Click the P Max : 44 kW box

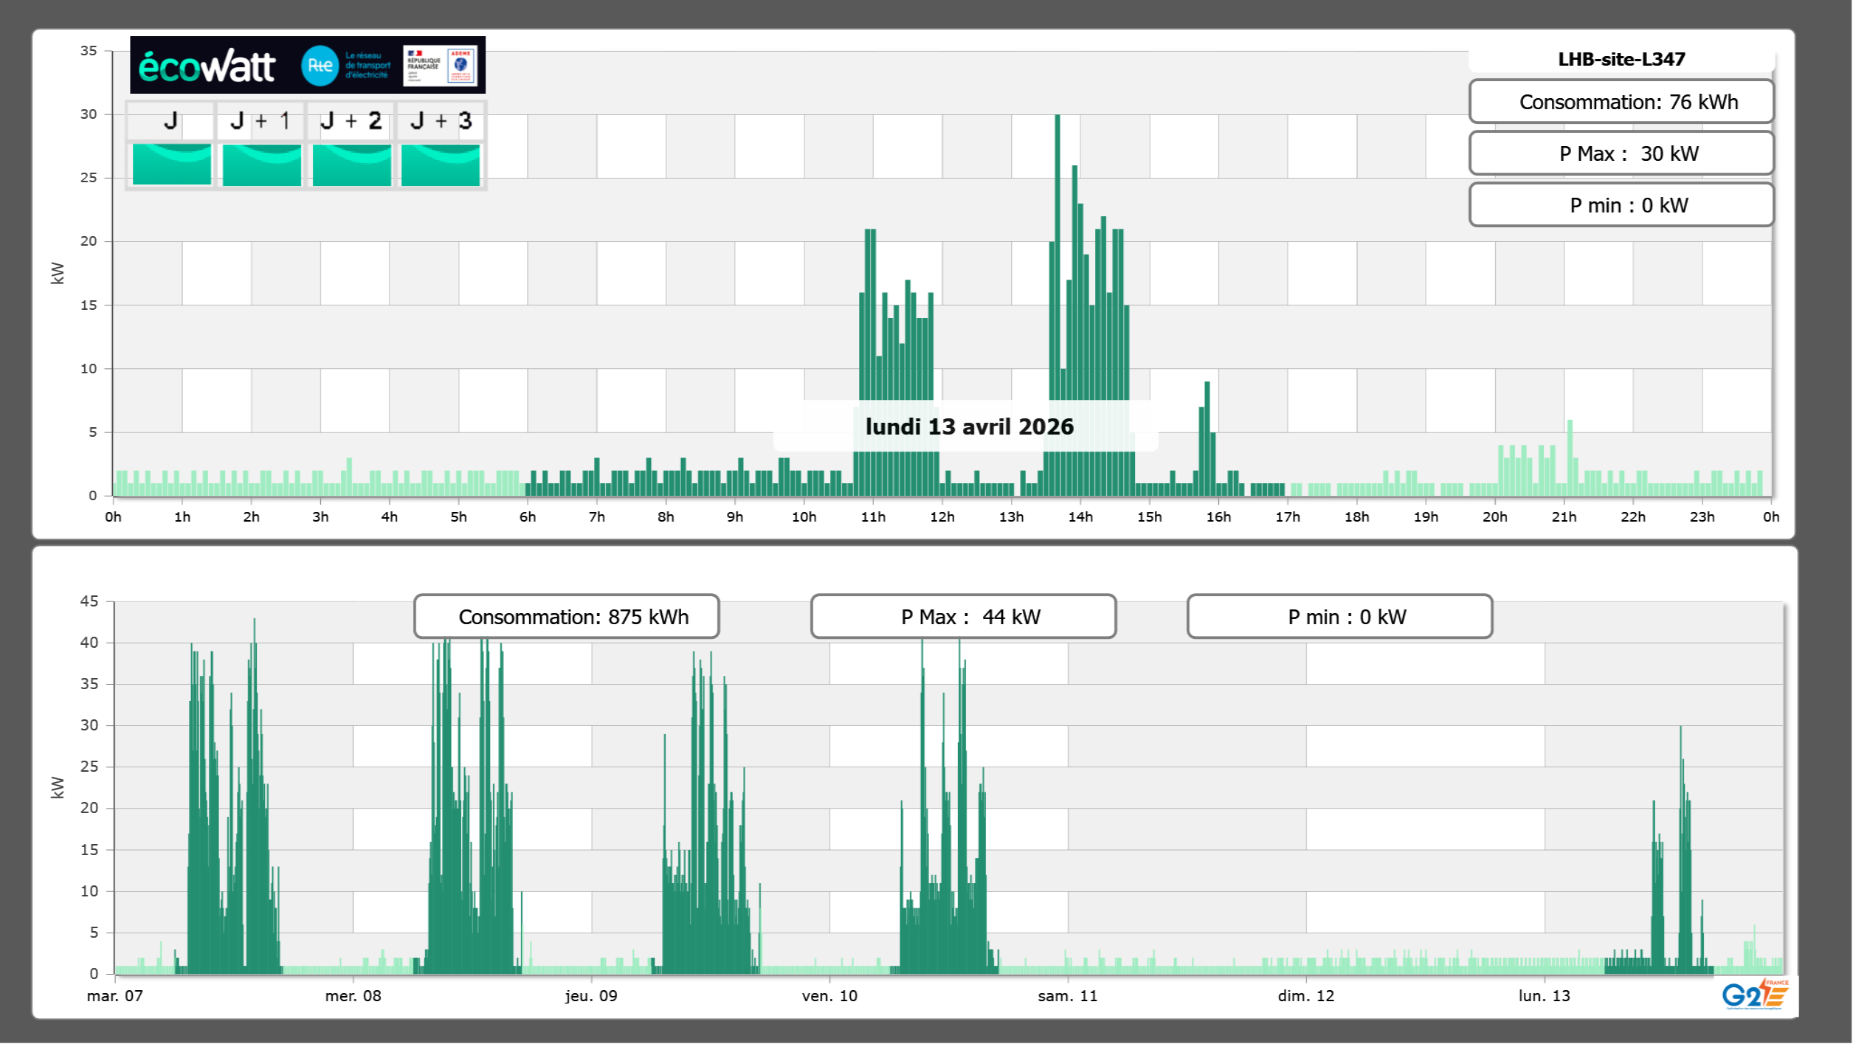[x=963, y=617]
